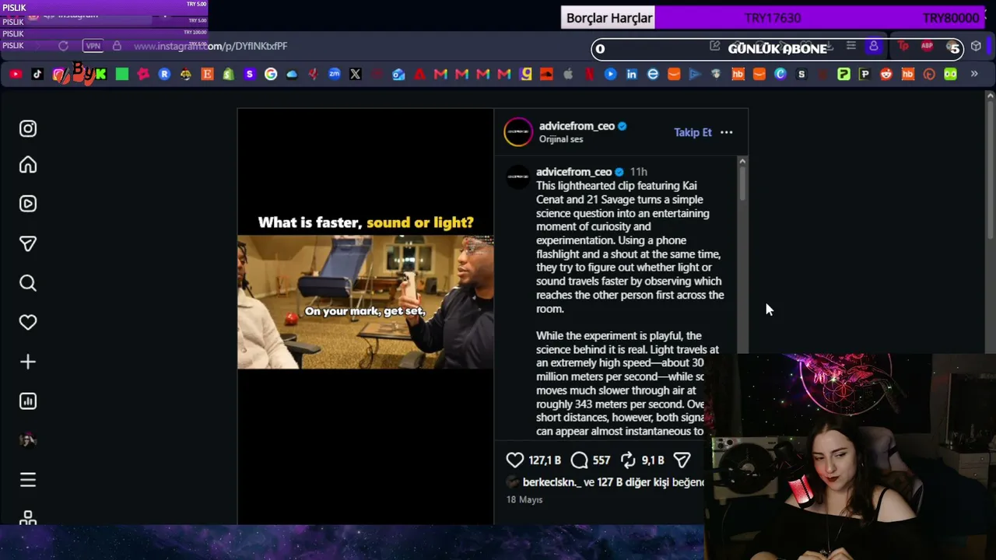Open the Canva bookmark

(780, 74)
